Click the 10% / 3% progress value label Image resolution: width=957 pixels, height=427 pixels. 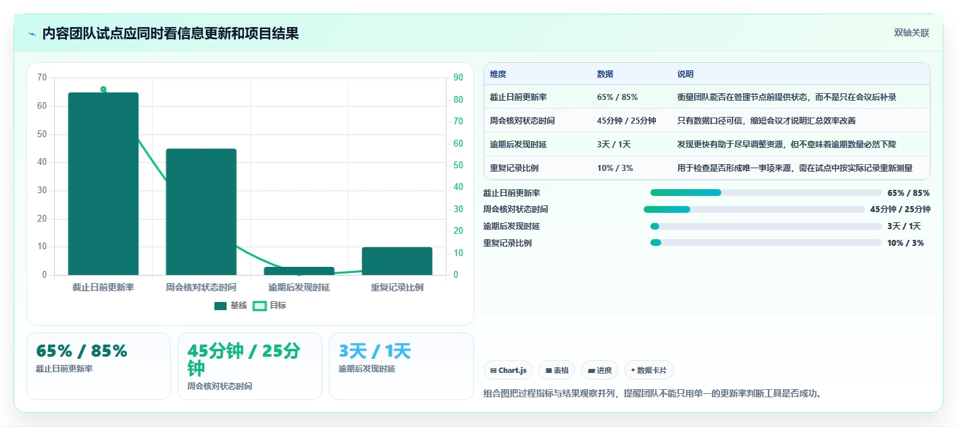point(906,243)
